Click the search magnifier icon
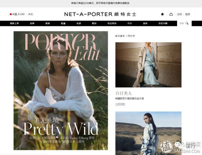 pos(187,23)
